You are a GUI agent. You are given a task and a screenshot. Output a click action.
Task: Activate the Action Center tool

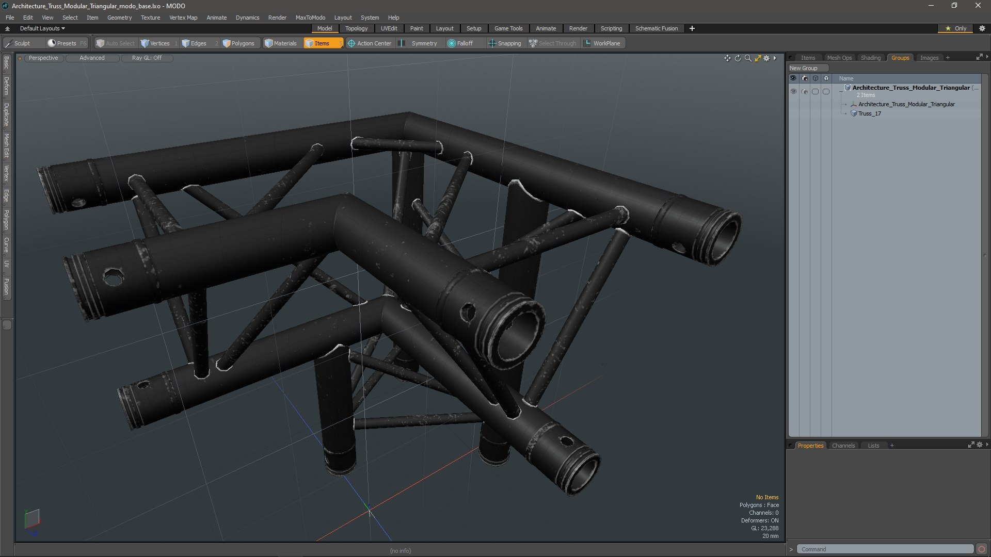coord(370,43)
